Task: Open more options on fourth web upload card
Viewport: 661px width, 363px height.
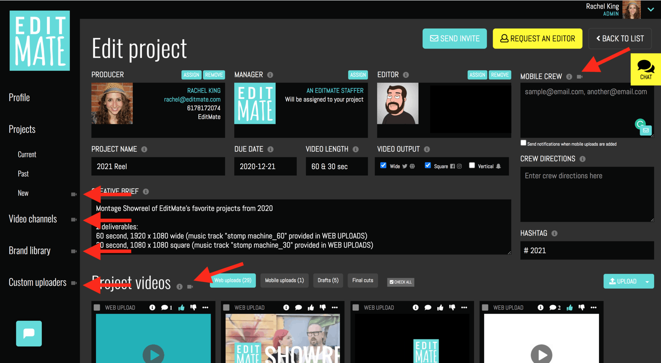Action: pos(594,307)
